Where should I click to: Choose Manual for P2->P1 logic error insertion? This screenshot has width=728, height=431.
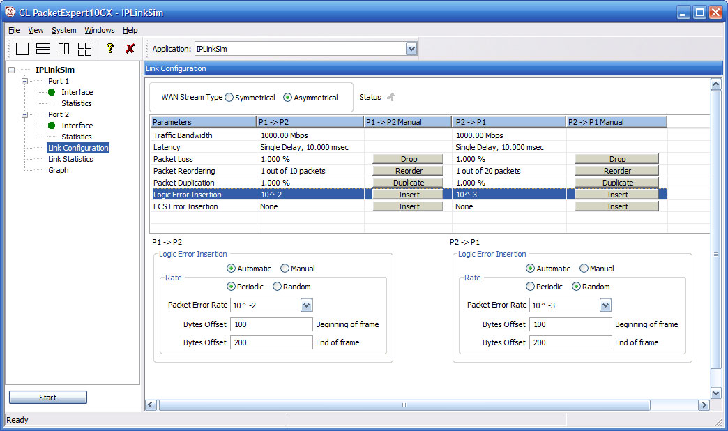584,269
